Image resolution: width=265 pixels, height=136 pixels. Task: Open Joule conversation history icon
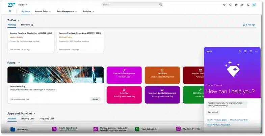(240, 51)
